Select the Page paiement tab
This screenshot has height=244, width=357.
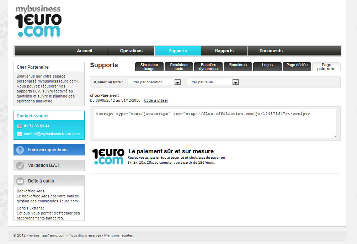(326, 67)
